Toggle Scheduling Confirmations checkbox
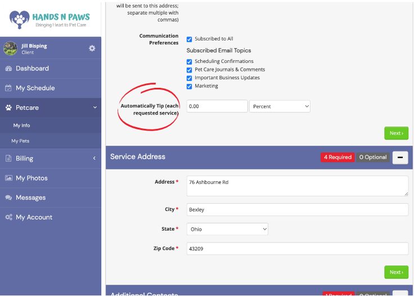The height and width of the screenshot is (296, 414). pos(189,62)
